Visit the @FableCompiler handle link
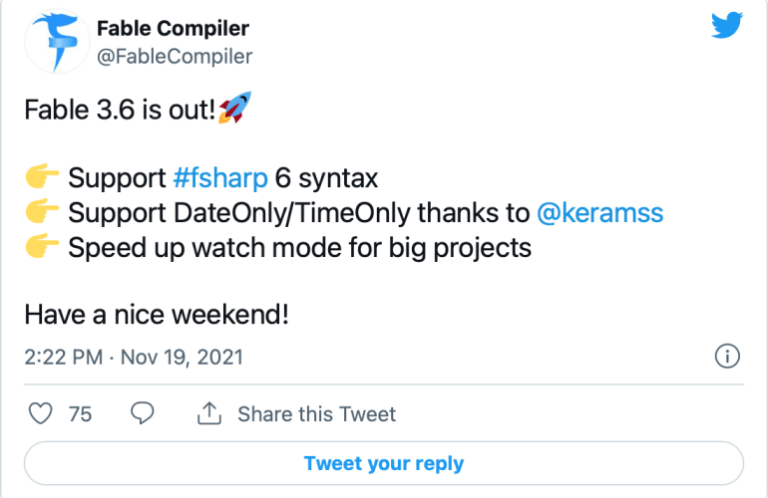The image size is (768, 498). click(174, 56)
